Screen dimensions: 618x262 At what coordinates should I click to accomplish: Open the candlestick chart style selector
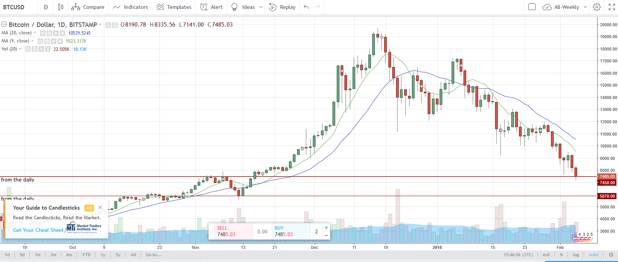60,7
